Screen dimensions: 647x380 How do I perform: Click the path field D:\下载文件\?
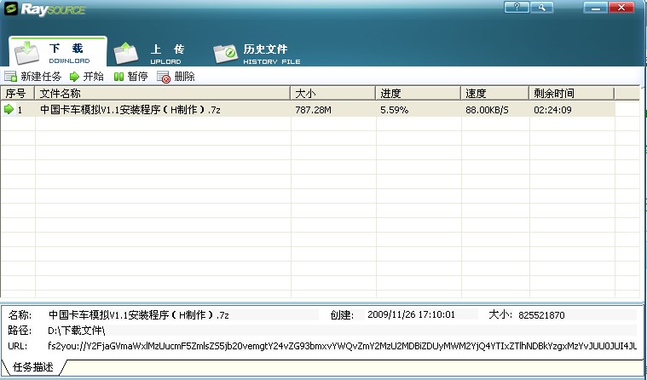[x=342, y=331]
